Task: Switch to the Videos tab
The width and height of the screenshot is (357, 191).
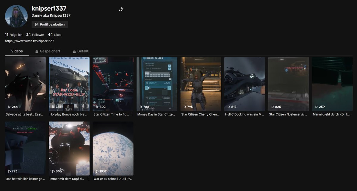Action: click(x=17, y=51)
